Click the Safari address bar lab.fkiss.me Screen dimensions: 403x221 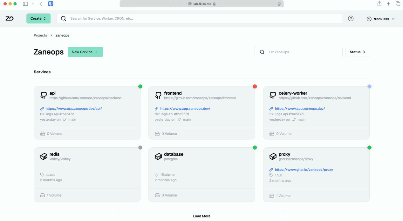(201, 4)
